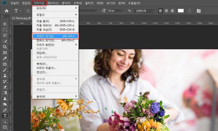Select the Quick Selection tool

[5, 41]
